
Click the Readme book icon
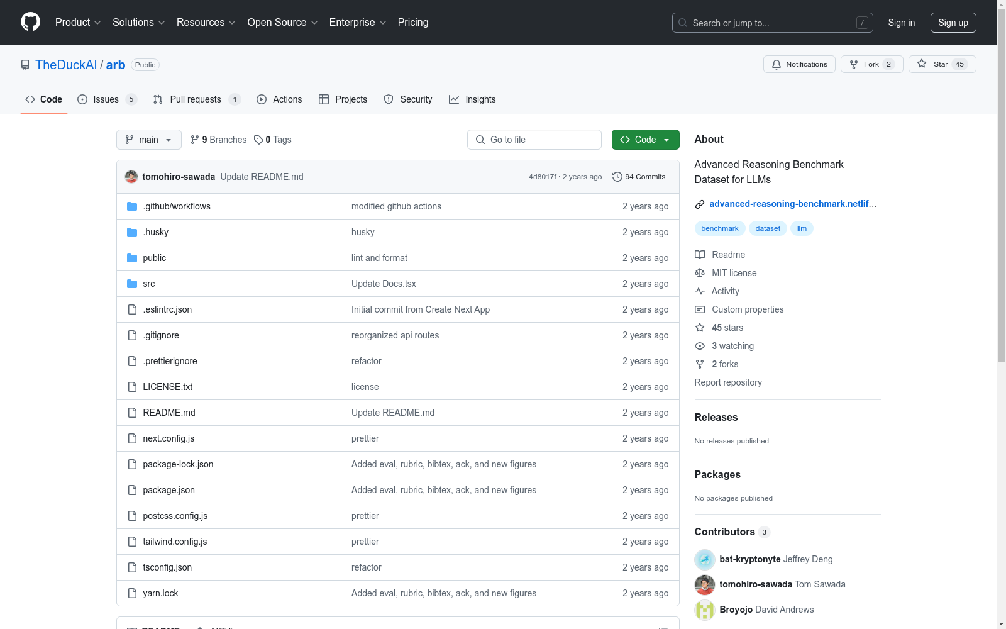[700, 255]
